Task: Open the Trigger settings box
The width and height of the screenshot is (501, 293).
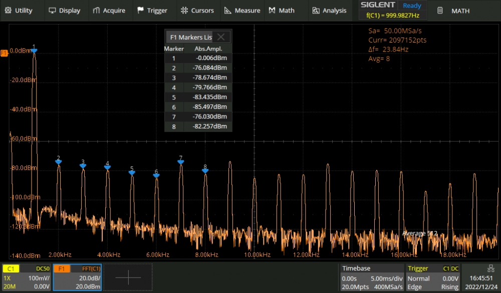Action: pyautogui.click(x=433, y=277)
